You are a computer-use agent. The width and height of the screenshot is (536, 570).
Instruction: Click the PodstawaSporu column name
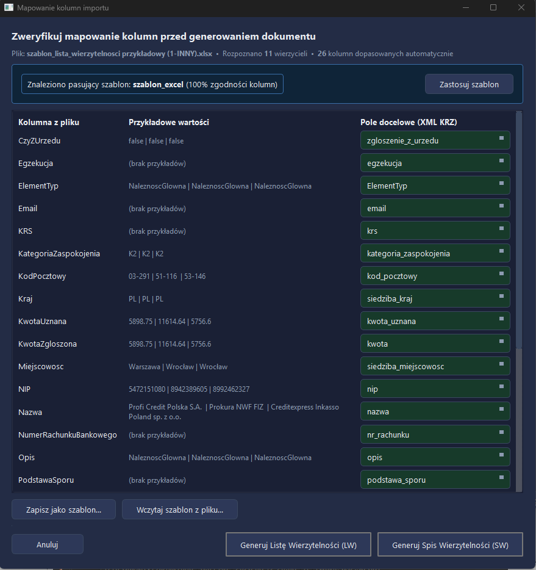pos(46,480)
